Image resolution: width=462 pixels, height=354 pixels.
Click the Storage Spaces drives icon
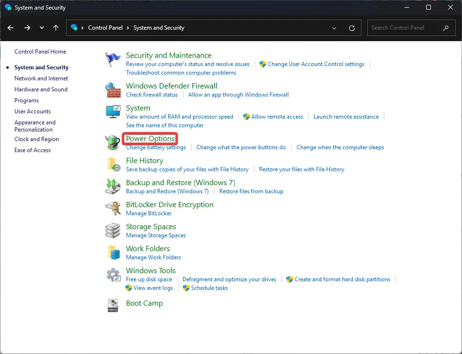tap(113, 231)
